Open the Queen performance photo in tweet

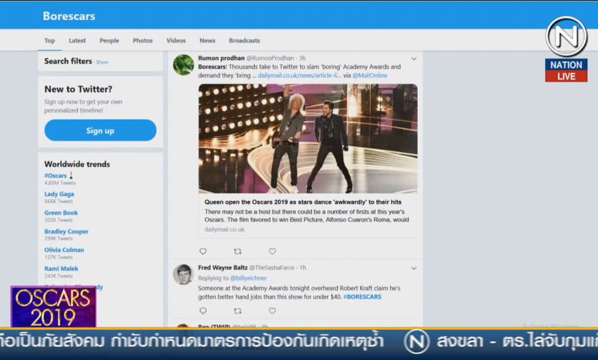(x=308, y=138)
